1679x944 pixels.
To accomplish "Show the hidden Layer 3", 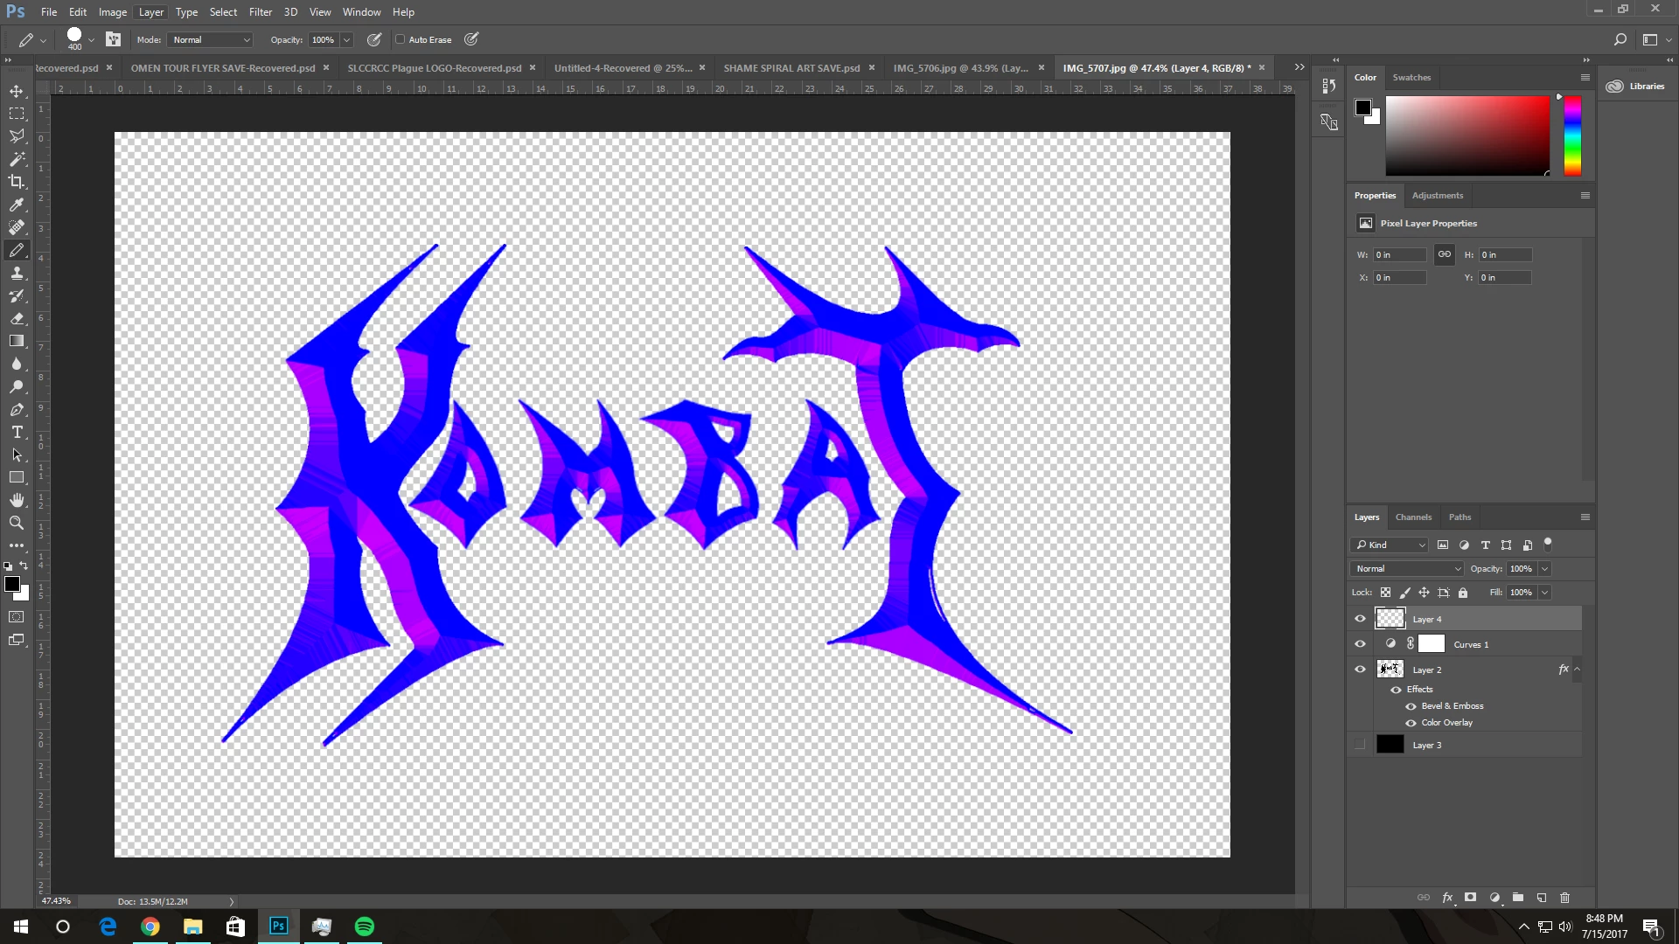I will (x=1360, y=745).
